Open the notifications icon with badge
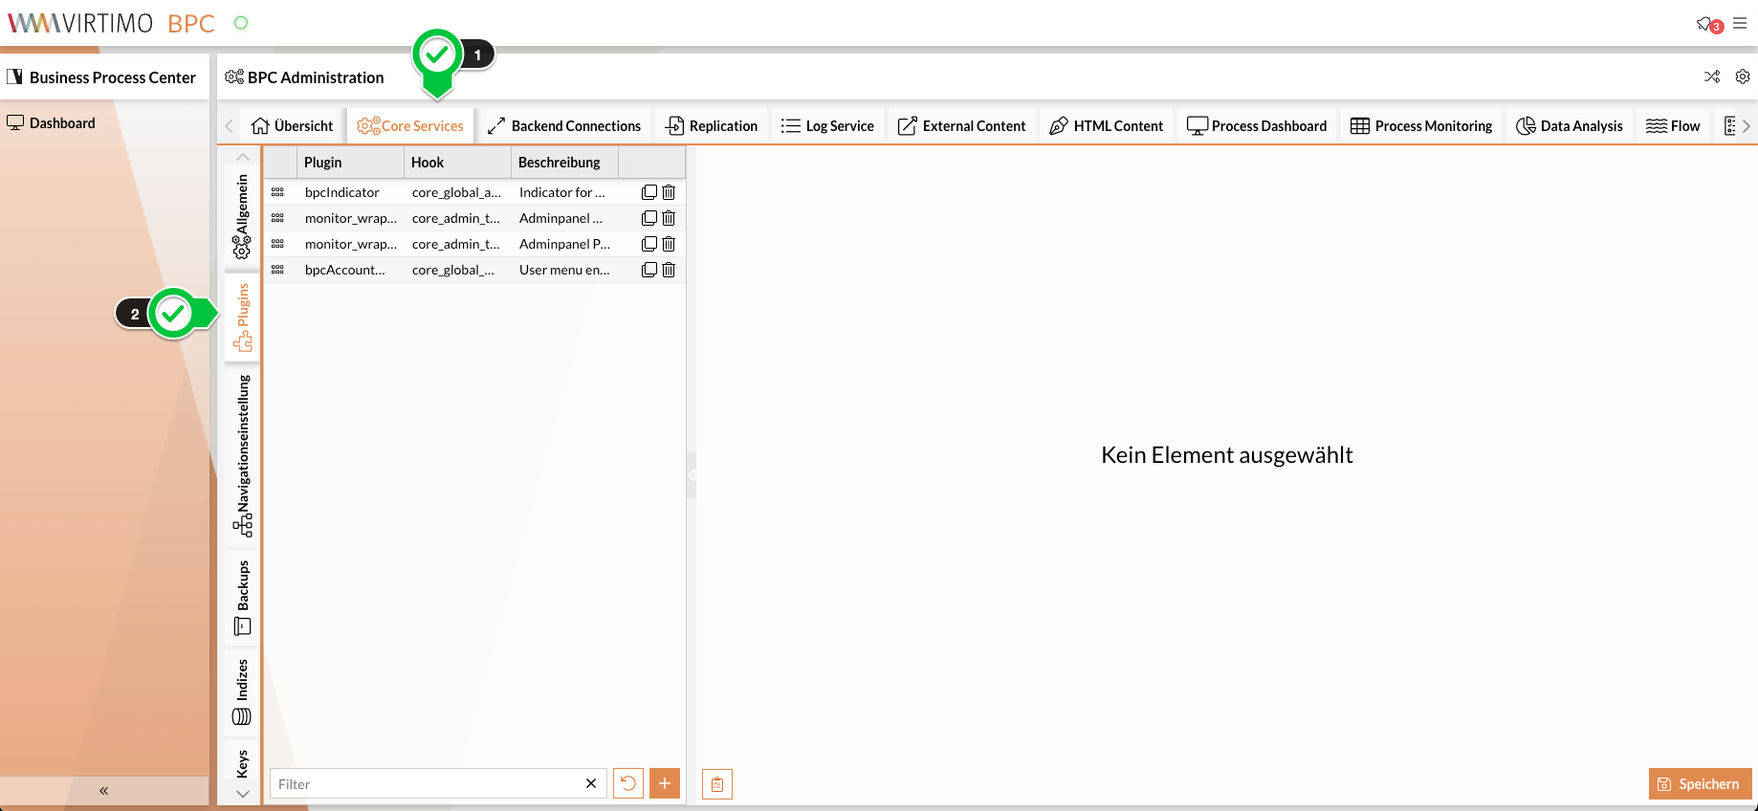 tap(1708, 24)
